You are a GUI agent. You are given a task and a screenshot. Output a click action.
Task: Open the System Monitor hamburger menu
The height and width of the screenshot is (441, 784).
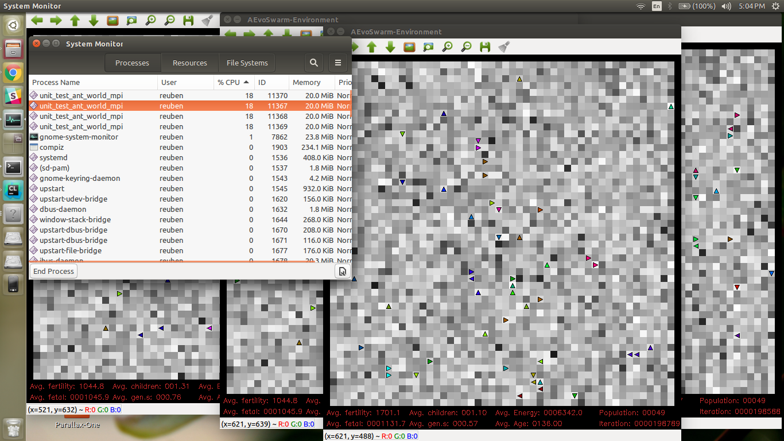(338, 63)
